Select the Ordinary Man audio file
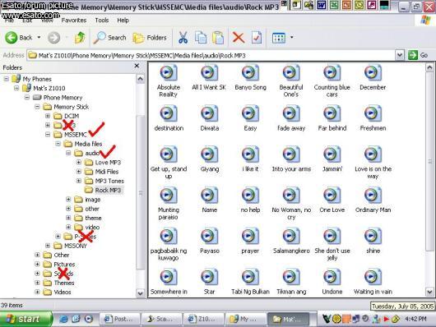436x327 pixels. click(x=373, y=200)
